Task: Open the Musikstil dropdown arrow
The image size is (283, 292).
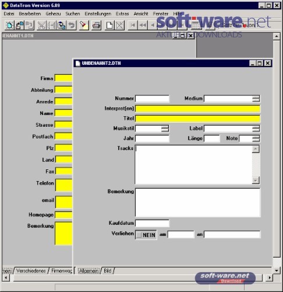Action: coord(165,128)
